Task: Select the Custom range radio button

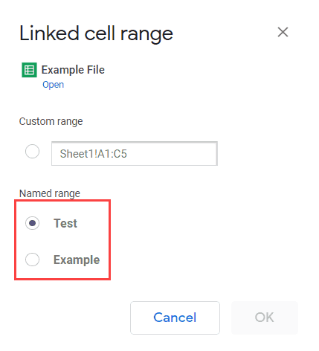Action: coord(32,151)
